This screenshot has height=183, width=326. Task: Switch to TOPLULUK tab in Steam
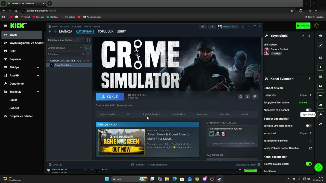pyautogui.click(x=105, y=32)
